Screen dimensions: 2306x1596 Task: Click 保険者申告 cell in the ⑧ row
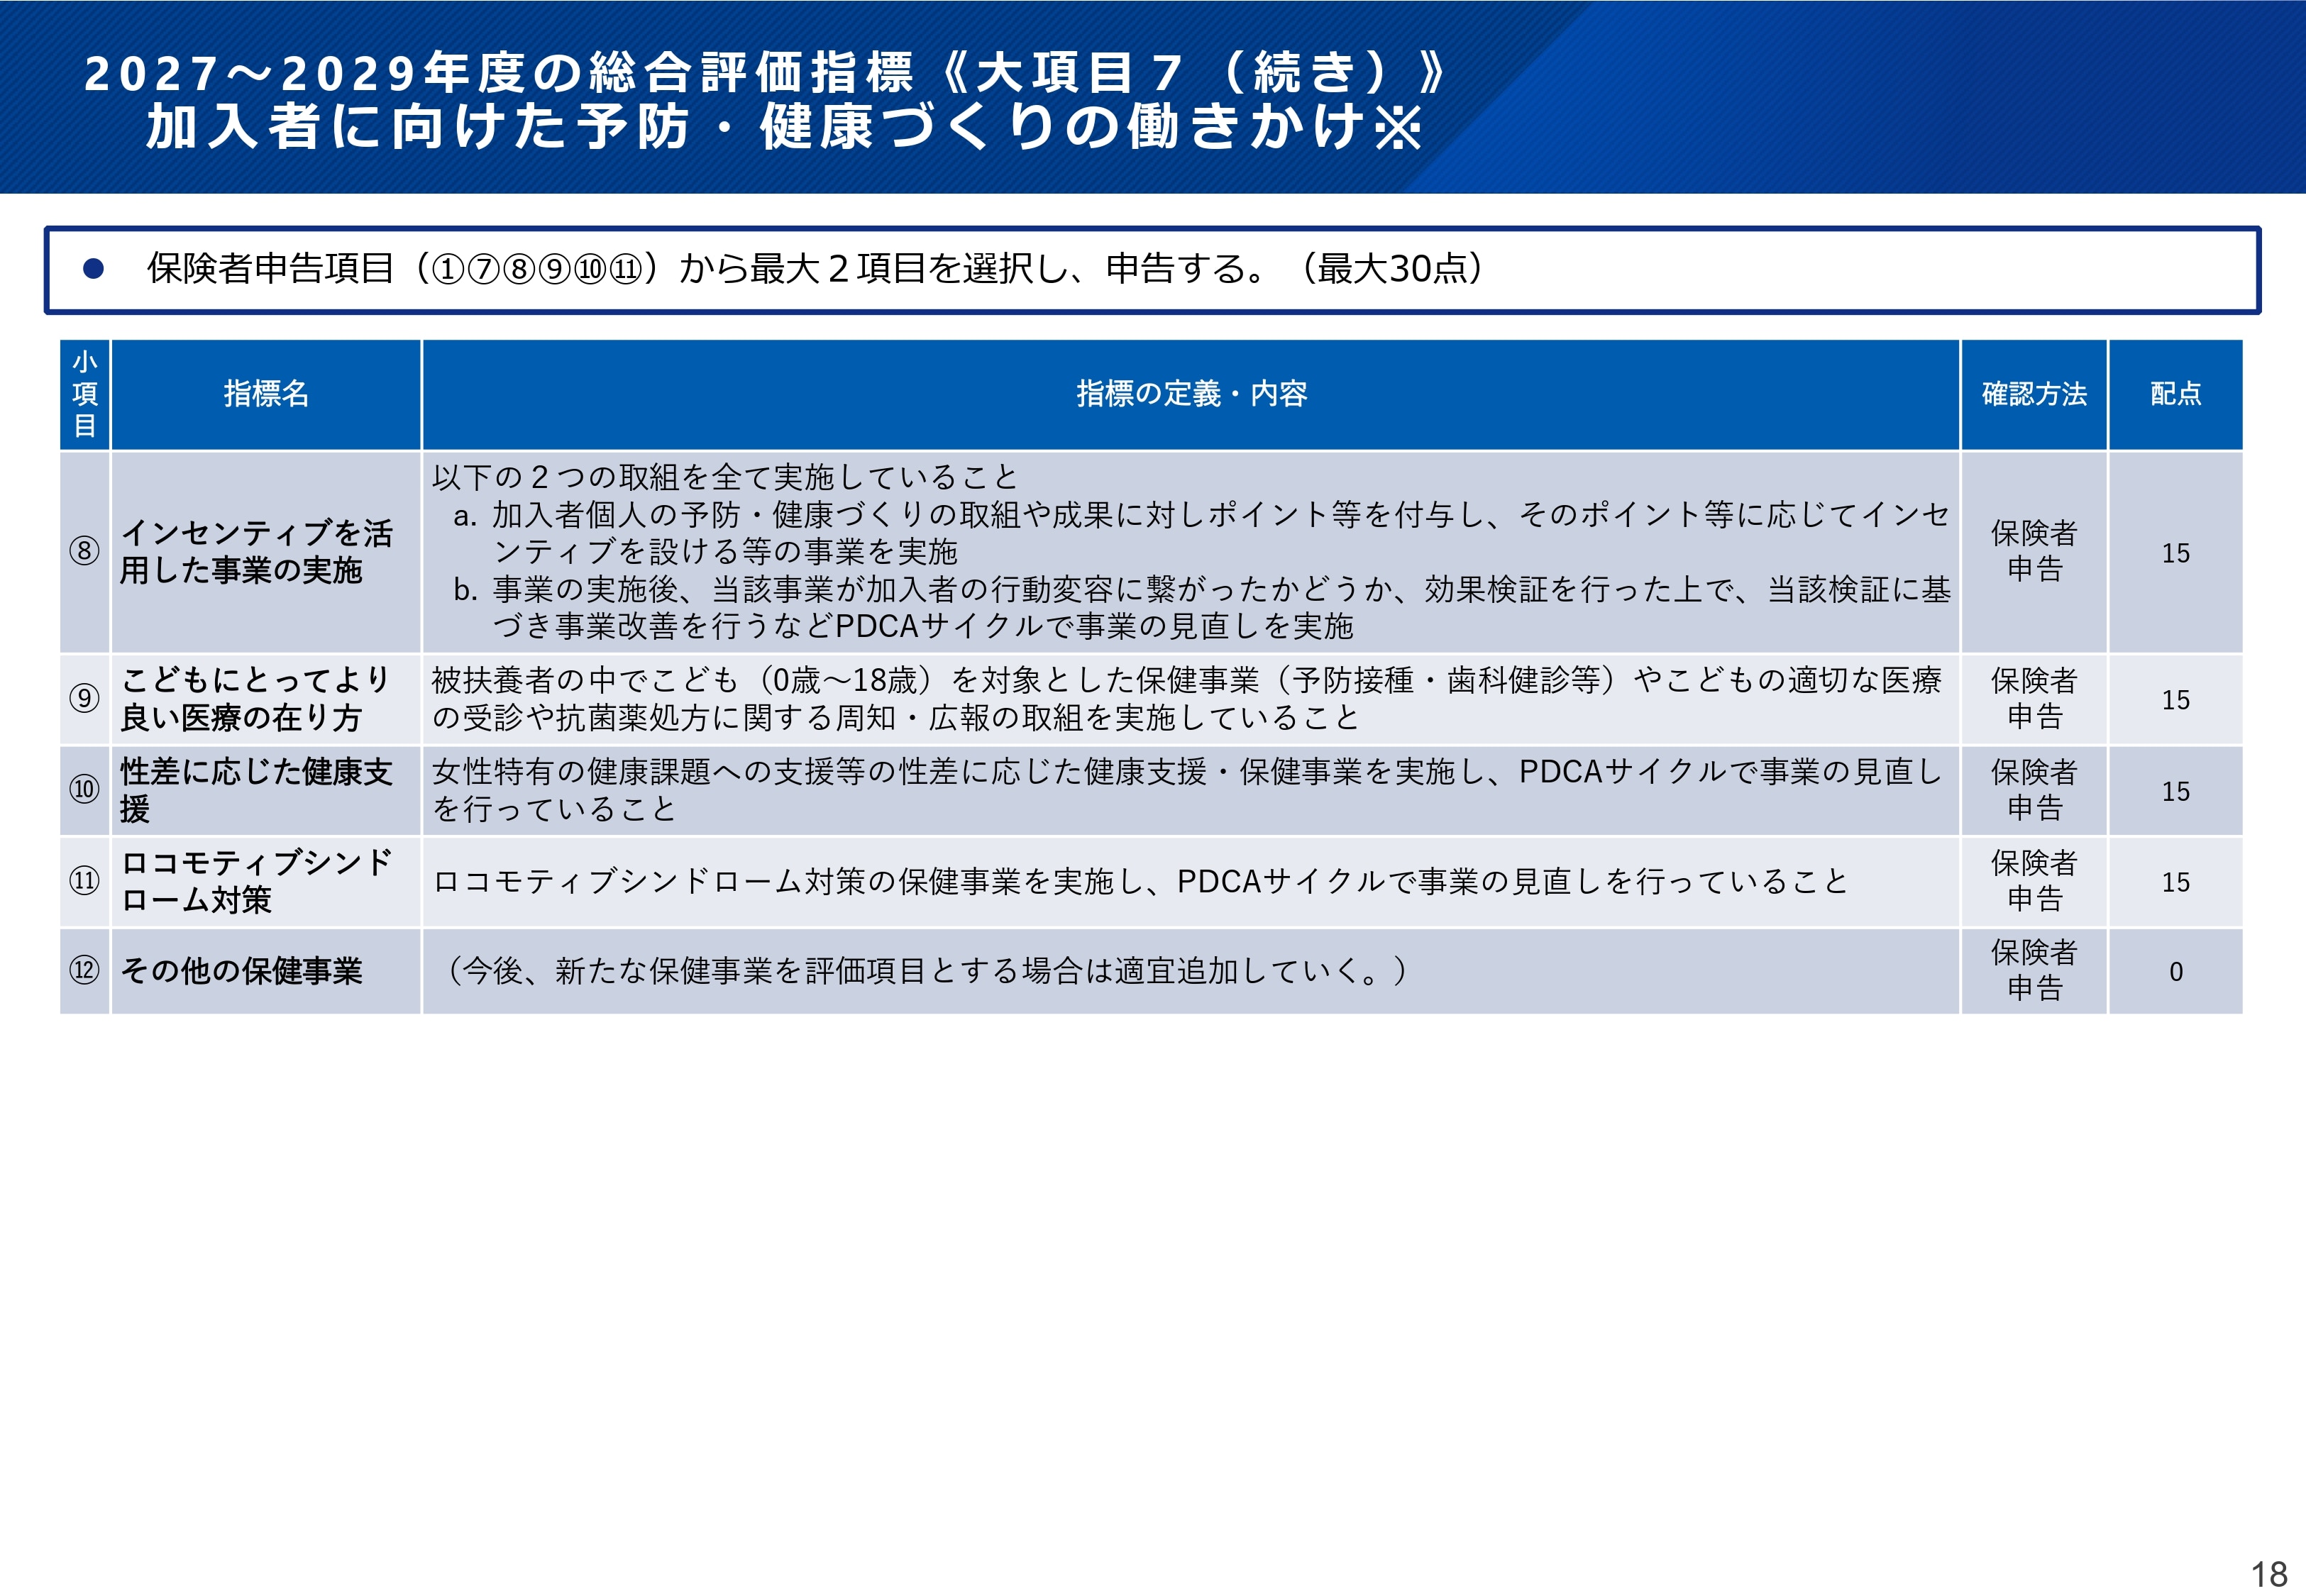click(x=2034, y=551)
